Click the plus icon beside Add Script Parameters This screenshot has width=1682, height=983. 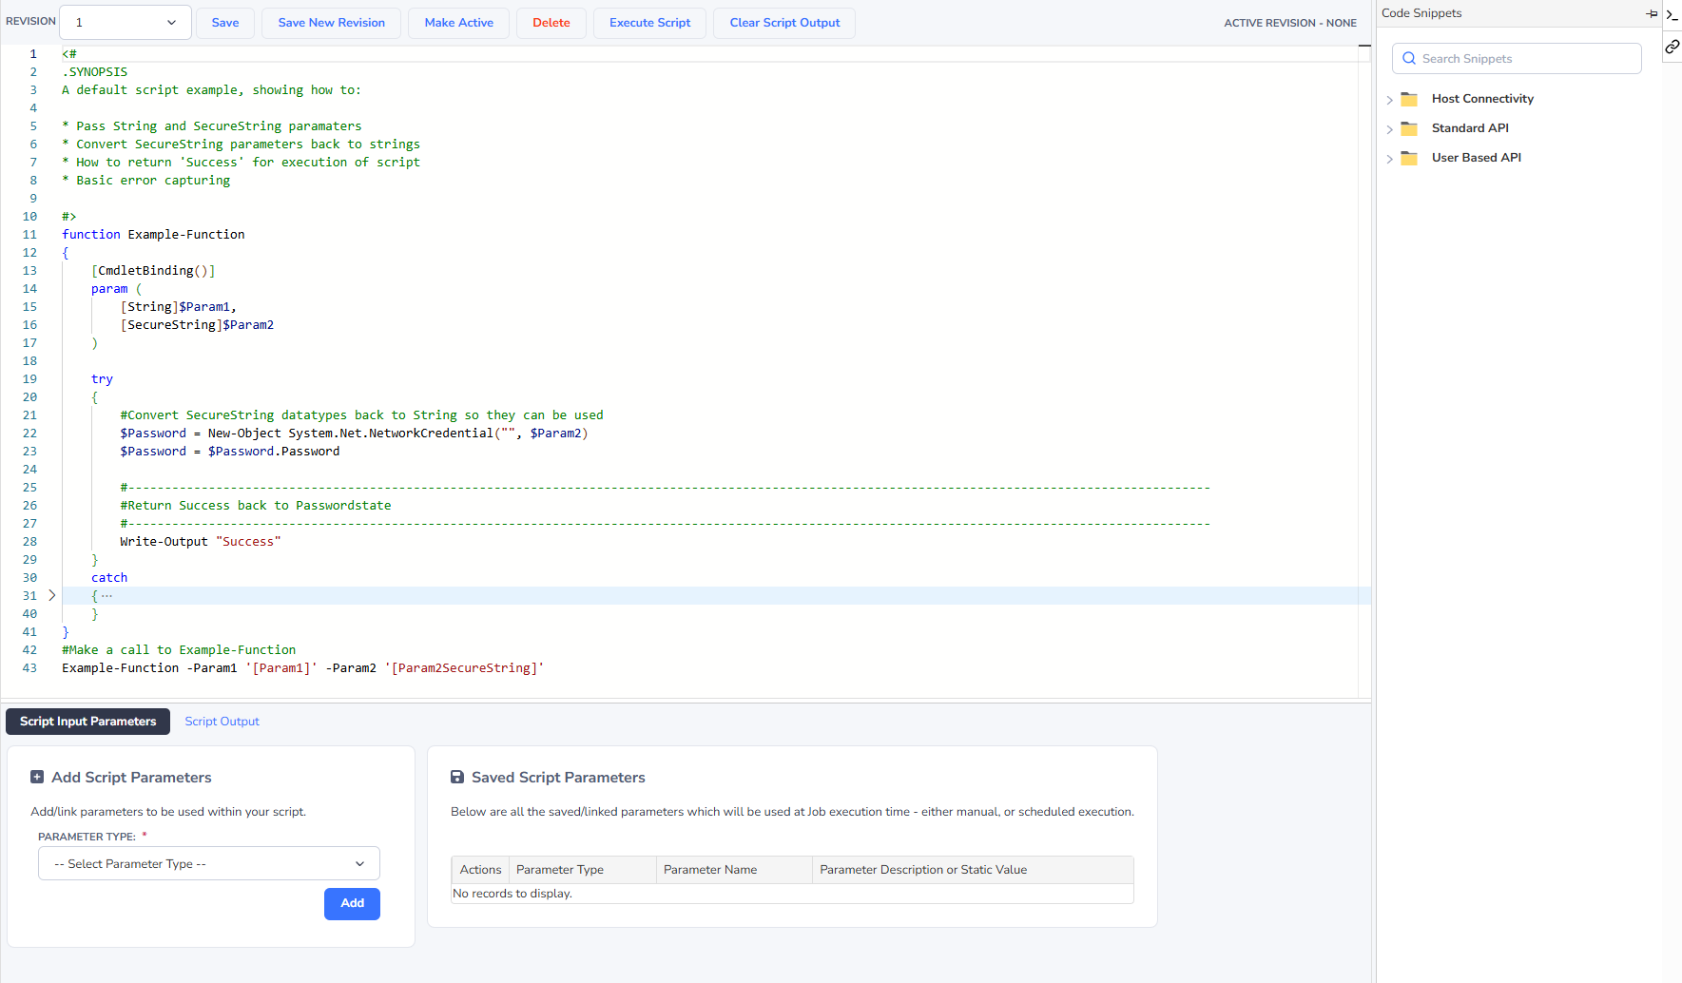point(37,777)
